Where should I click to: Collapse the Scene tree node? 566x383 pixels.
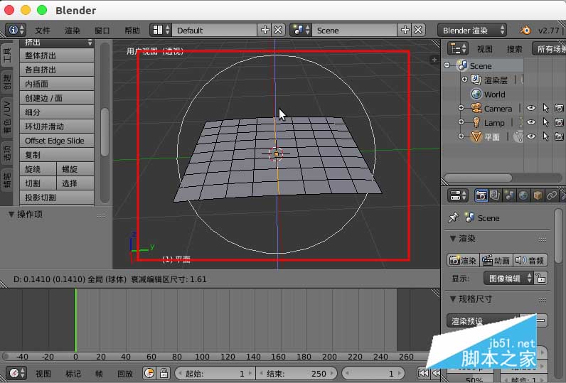pyautogui.click(x=447, y=65)
